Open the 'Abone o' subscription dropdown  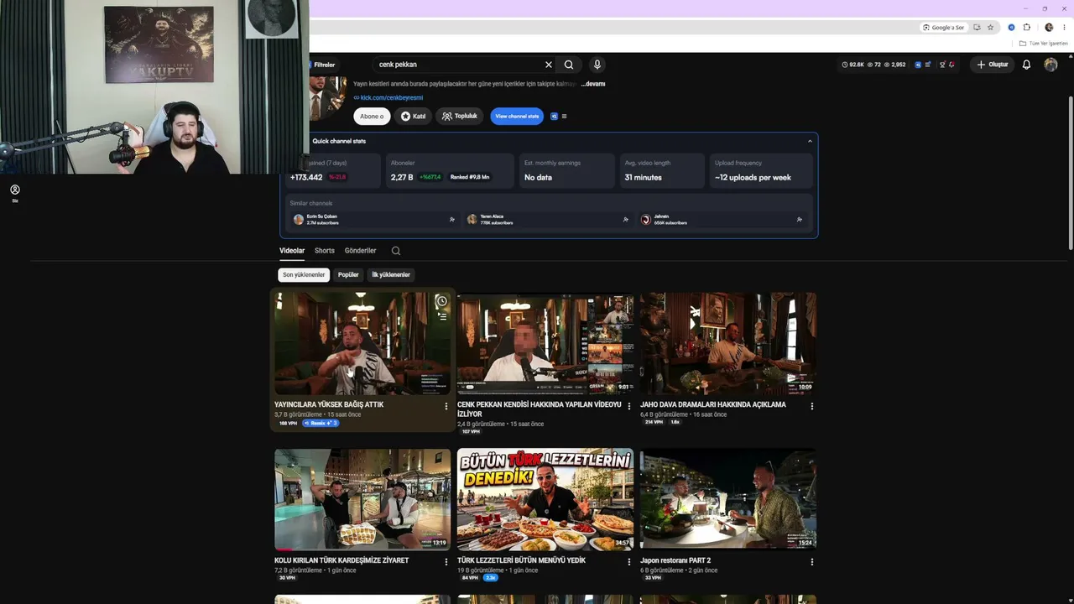coord(372,117)
